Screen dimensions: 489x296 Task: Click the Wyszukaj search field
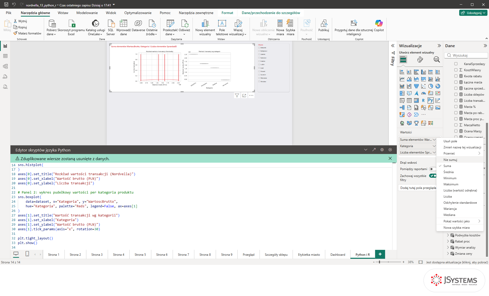point(466,55)
